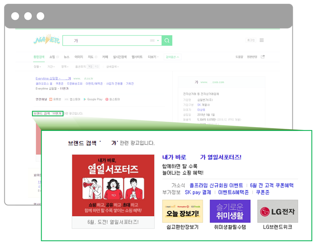316x245 pixels.
Task: Switch to the 카페 tab
Action: pos(105,57)
